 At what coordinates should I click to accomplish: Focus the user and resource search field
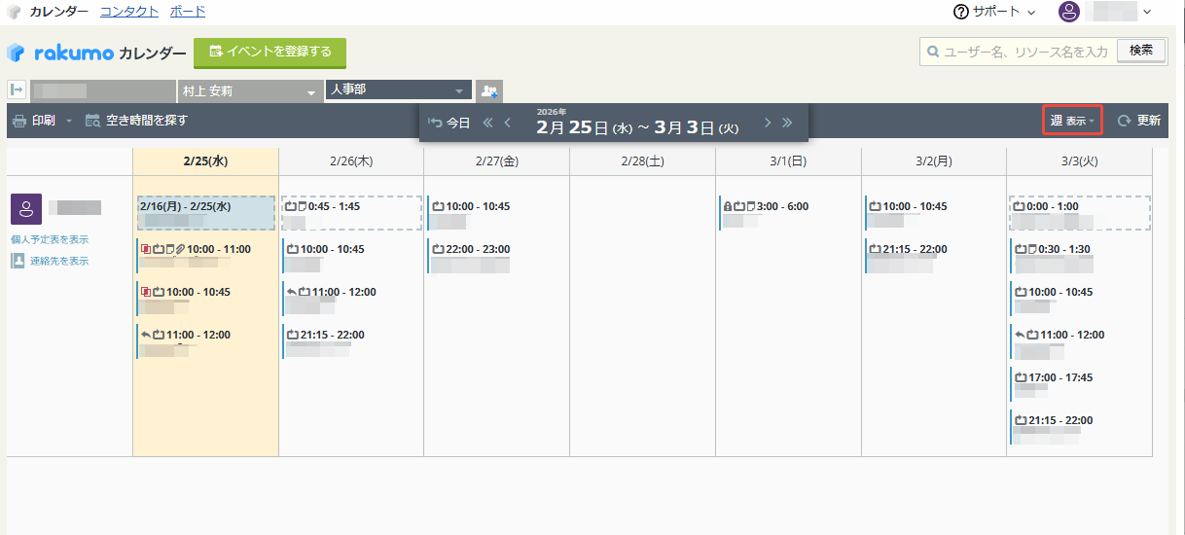(x=1017, y=52)
